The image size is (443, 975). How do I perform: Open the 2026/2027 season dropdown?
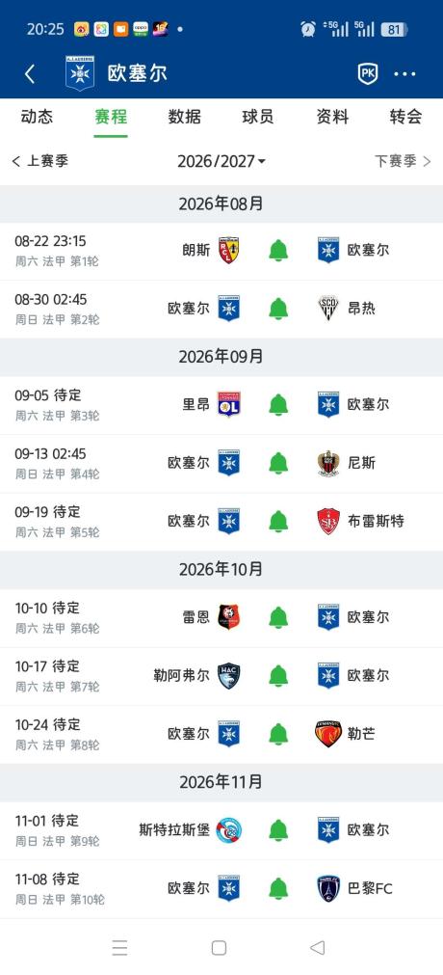pyautogui.click(x=221, y=162)
